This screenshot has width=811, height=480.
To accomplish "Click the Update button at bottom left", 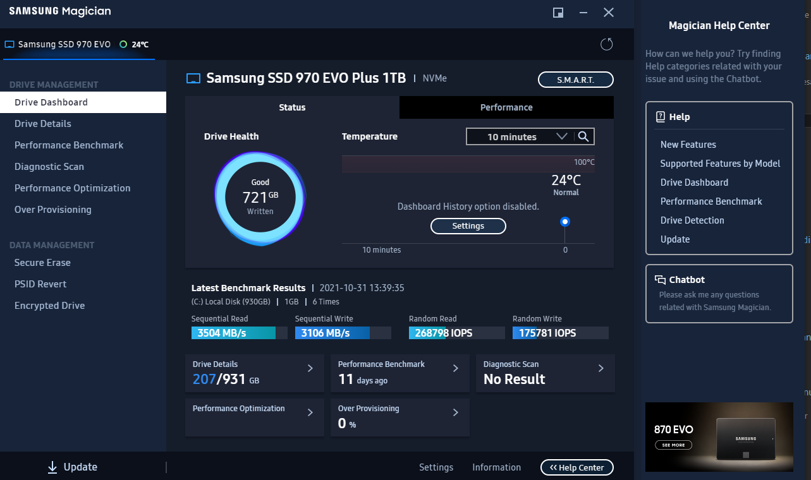I will click(x=73, y=467).
